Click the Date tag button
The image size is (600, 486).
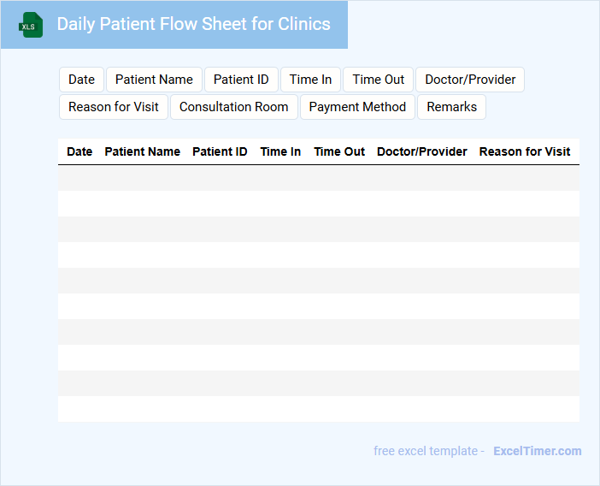point(81,80)
